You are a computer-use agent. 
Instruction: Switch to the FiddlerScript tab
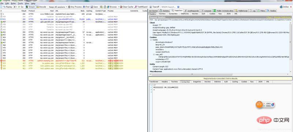tap(242, 11)
